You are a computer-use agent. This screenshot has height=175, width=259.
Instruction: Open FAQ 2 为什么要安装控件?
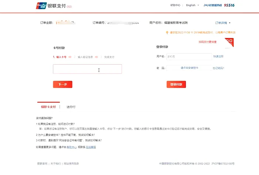(x=65, y=135)
